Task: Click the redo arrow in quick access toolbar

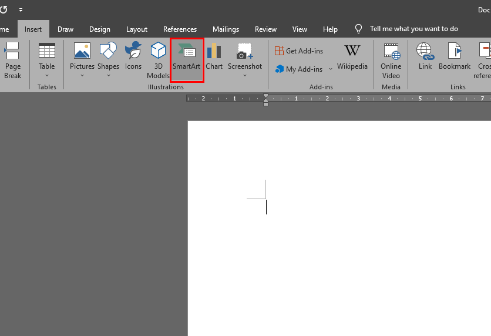Action: coord(4,10)
